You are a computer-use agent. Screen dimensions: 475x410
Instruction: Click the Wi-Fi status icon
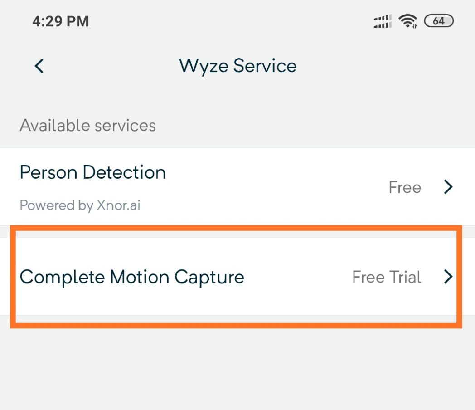coord(407,21)
